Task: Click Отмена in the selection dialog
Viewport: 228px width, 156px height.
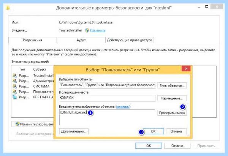Action: 176,131
